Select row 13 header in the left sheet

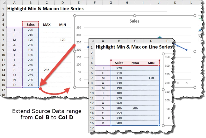pos(3,70)
